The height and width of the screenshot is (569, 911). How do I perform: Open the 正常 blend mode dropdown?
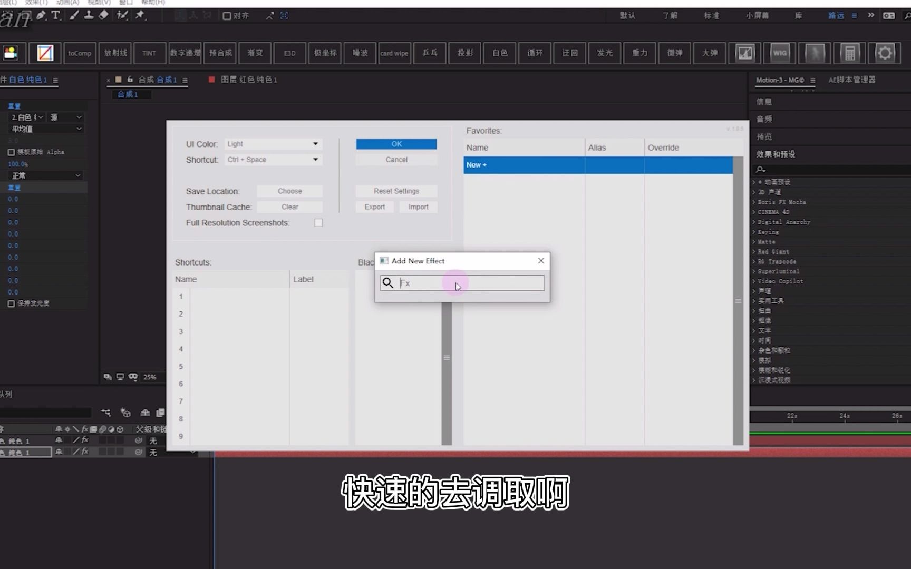(x=46, y=175)
